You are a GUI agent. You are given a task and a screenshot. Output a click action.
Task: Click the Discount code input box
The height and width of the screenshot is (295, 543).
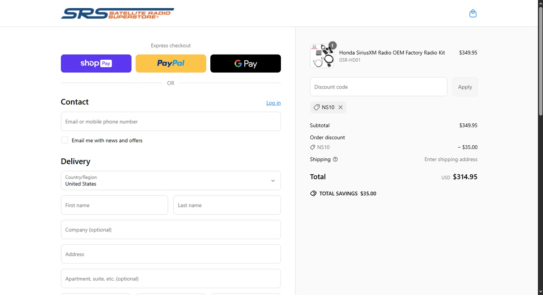(378, 87)
